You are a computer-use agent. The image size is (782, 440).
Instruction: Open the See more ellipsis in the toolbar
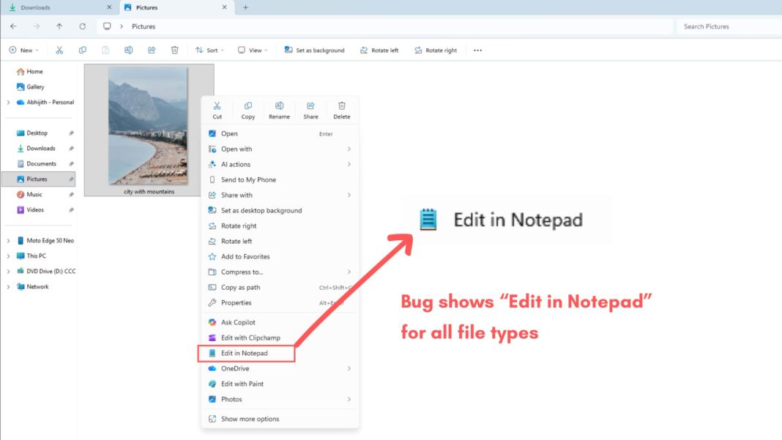(x=477, y=50)
